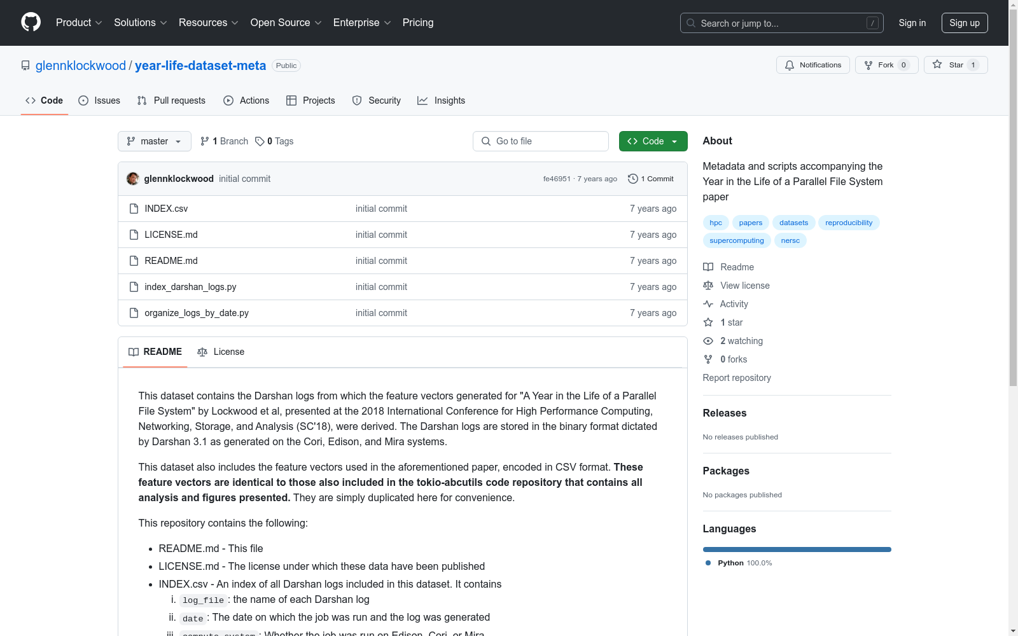Click the INDEX.csv file icon
The image size is (1018, 636).
pos(134,209)
